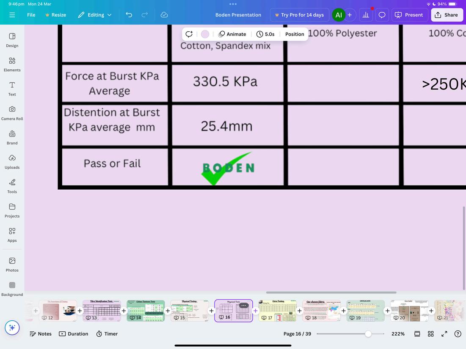Viewport: 466px width, 349px height.
Task: Click the Share button
Action: click(x=447, y=15)
